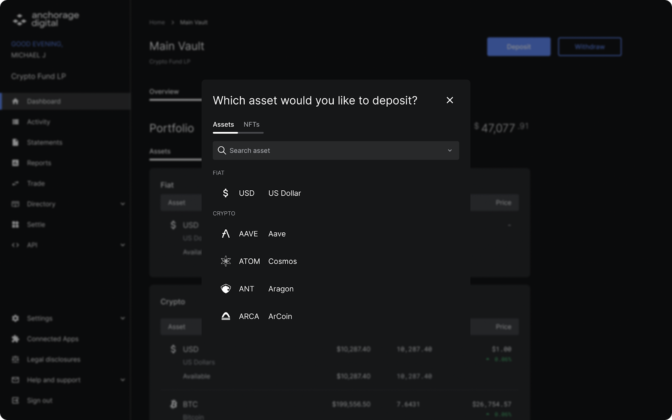Select the Portfolio Assets tab

160,151
